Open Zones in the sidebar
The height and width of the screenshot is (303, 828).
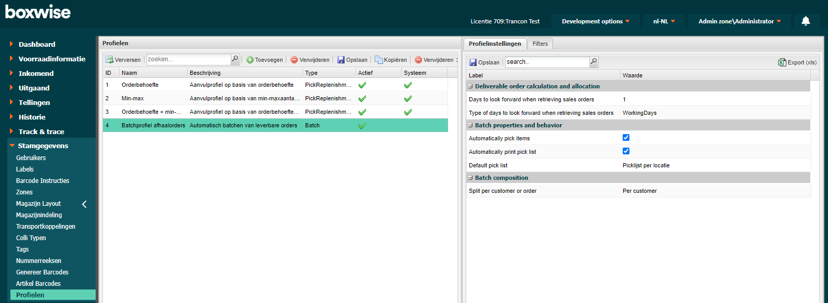(24, 192)
